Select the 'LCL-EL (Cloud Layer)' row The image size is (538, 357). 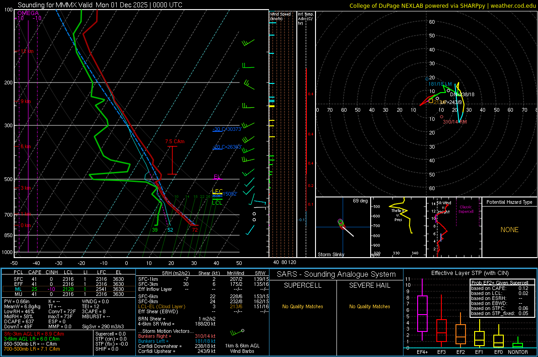click(203, 306)
